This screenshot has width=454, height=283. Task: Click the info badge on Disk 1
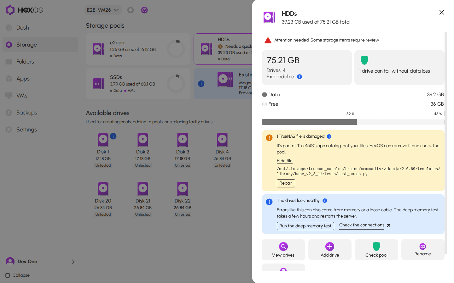tap(113, 136)
